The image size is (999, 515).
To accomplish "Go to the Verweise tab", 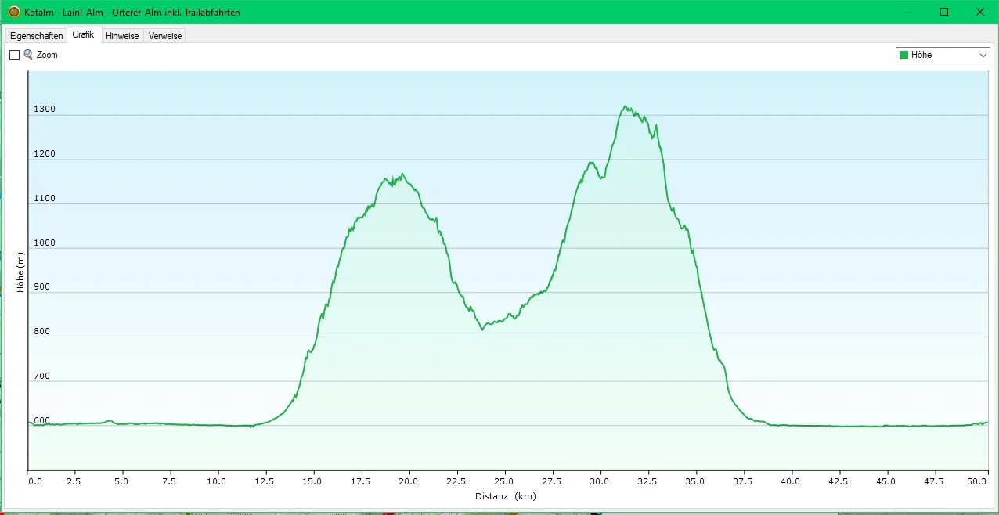I will (164, 36).
